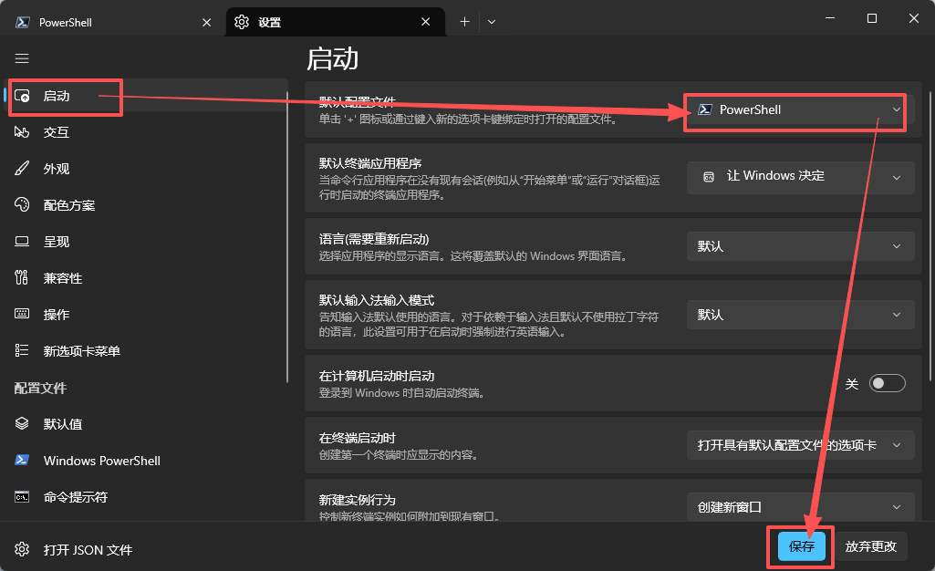
Task: Open a new tab with plus button
Action: [x=464, y=22]
